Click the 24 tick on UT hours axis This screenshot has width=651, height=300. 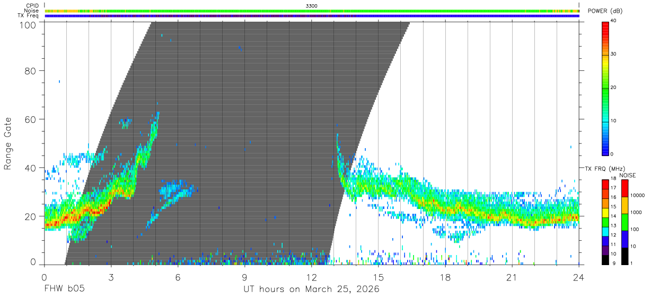click(x=578, y=277)
